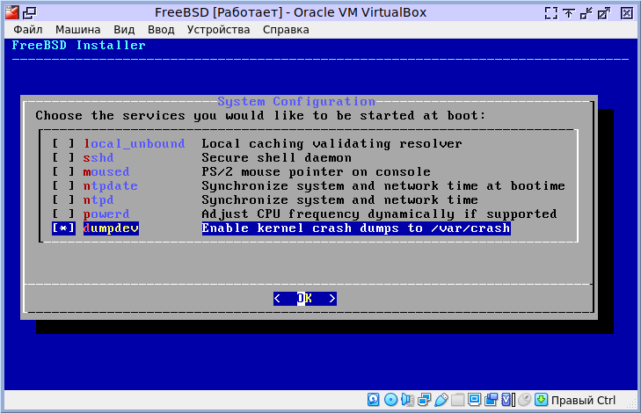Screen dimensions: 641x413
Task: Click 'Local caching validating resolver' description
Action: (x=331, y=144)
